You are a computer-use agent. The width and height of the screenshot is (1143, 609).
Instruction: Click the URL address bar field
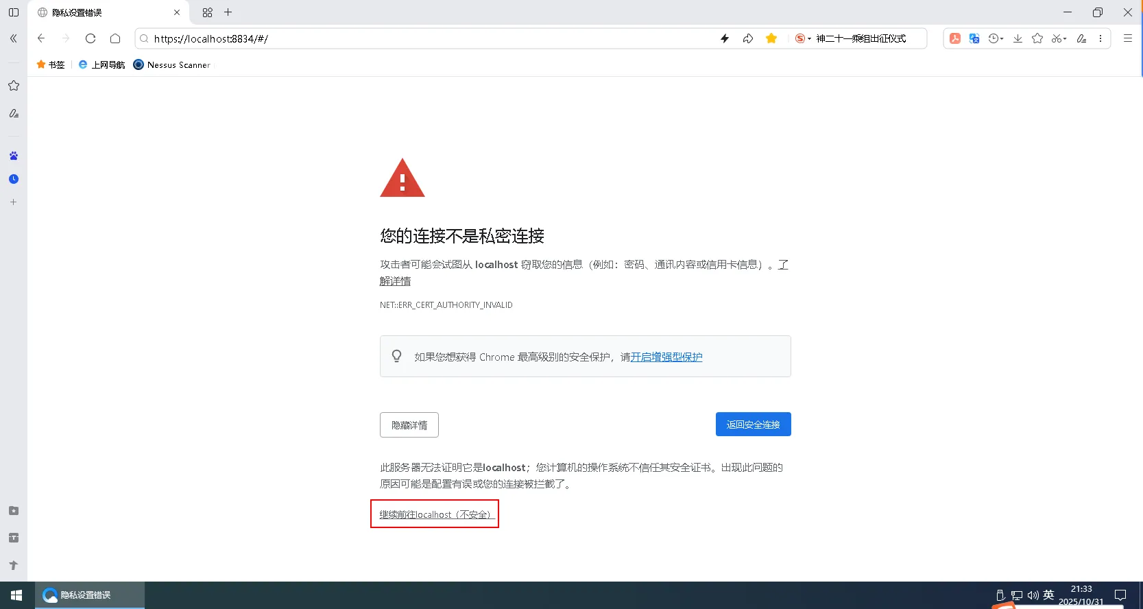[425, 38]
